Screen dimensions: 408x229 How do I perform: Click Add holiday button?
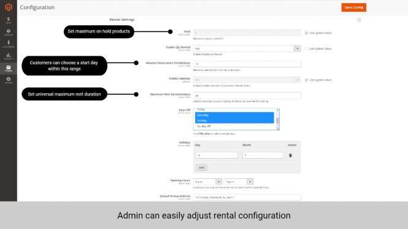coord(201,168)
